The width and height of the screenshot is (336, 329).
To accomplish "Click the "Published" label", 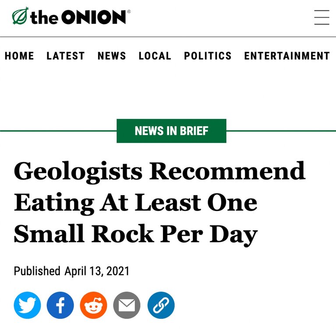I will coord(37,271).
